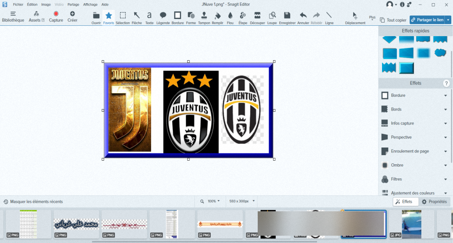
Task: Select the Ligne line tool
Action: [329, 18]
